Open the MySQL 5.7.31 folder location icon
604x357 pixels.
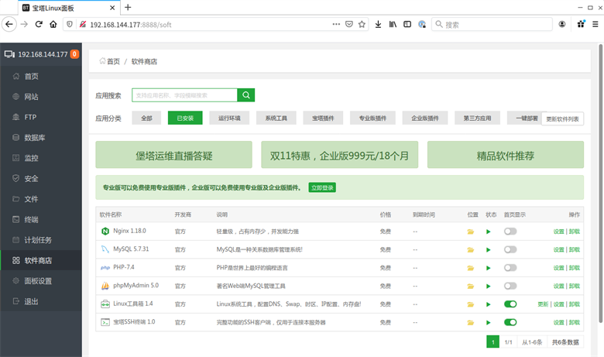pos(470,249)
